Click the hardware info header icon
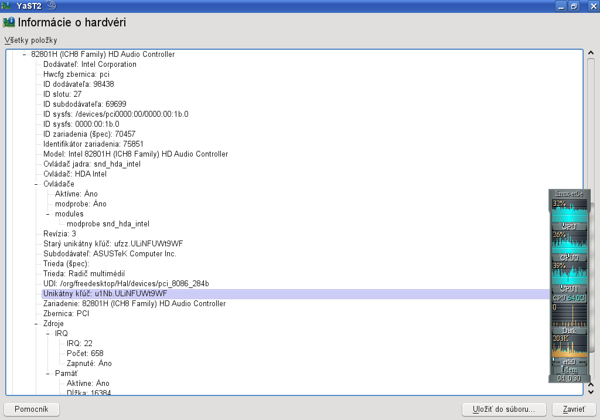This screenshot has height=420, width=600. tap(9, 22)
